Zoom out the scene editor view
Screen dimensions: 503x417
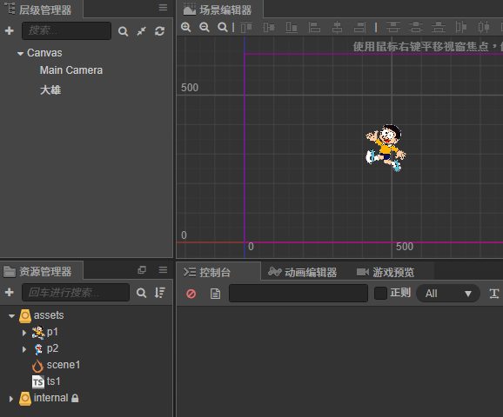(204, 27)
